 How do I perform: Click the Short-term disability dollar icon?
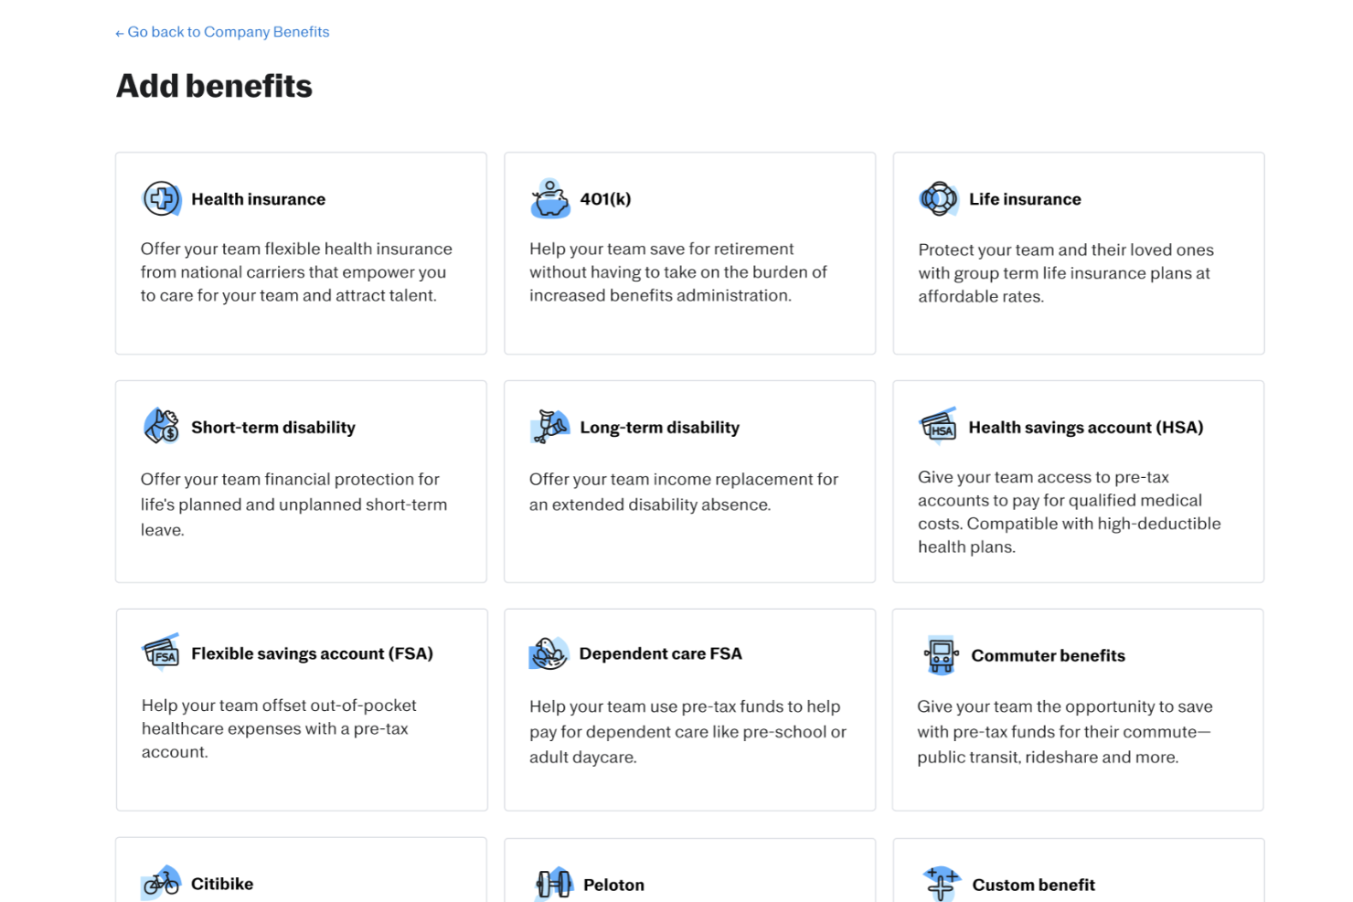[x=162, y=426]
